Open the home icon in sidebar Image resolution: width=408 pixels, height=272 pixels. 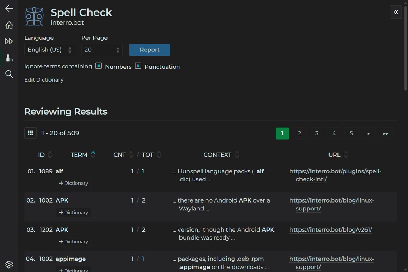[x=9, y=25]
